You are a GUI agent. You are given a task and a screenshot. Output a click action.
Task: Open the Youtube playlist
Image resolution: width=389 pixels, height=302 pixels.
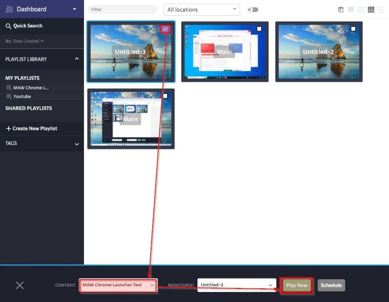click(x=22, y=96)
